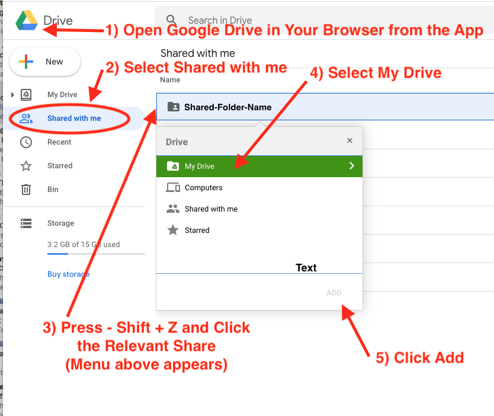Click the Storage stack icon
Image resolution: width=494 pixels, height=416 pixels.
click(26, 223)
